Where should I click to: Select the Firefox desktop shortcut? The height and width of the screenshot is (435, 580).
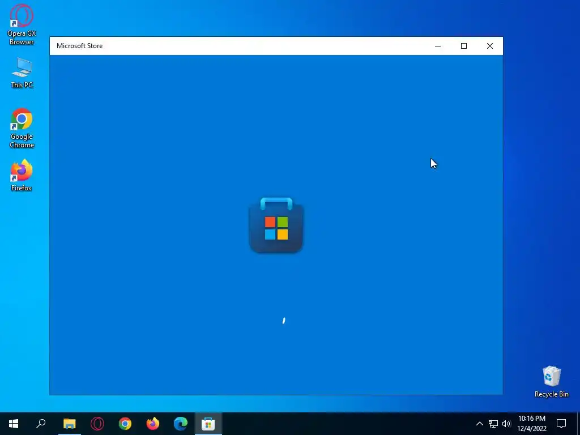[22, 176]
